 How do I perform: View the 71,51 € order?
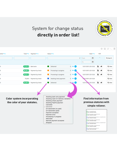(110, 66)
